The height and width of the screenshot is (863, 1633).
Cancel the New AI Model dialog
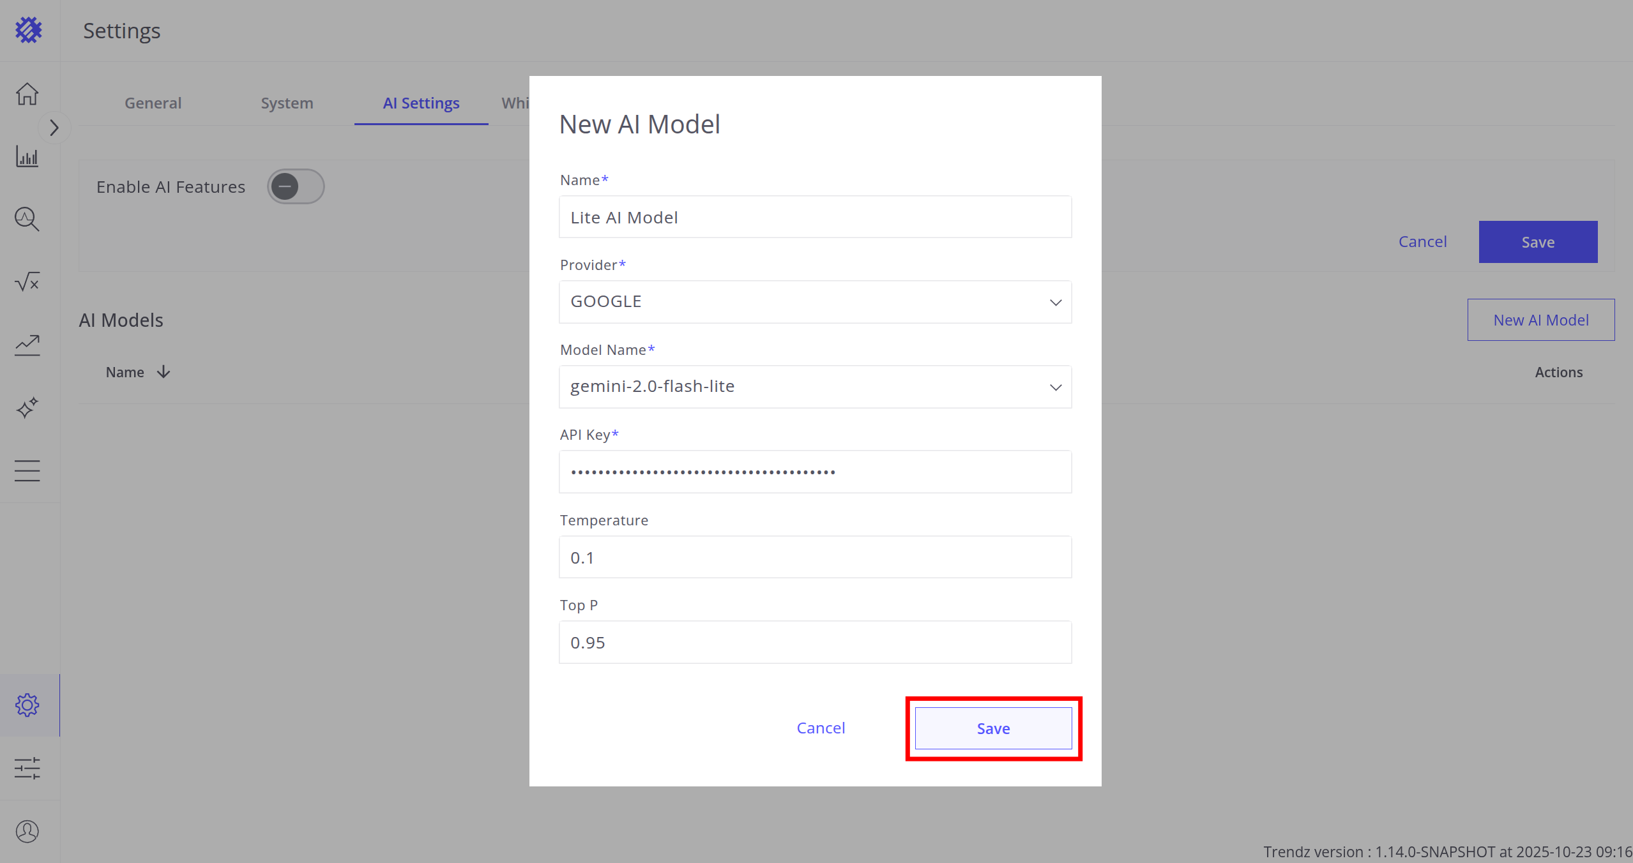tap(821, 728)
